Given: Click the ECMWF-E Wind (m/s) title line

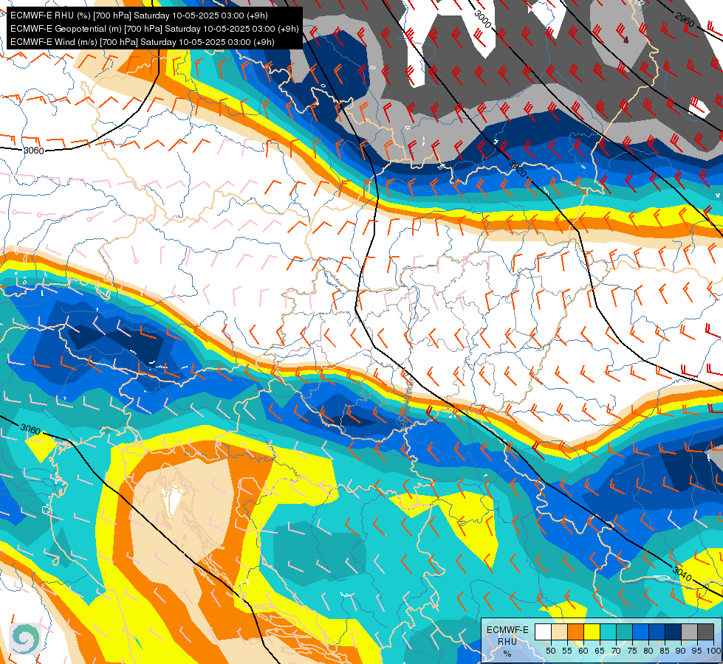Looking at the screenshot, I should 143,42.
